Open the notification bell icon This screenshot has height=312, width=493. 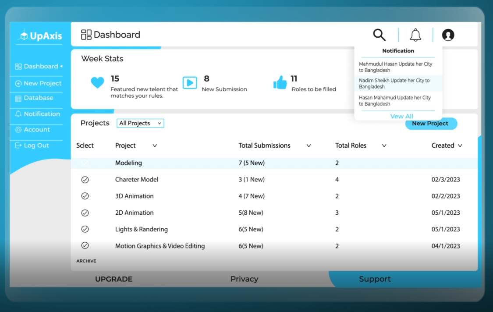[415, 35]
